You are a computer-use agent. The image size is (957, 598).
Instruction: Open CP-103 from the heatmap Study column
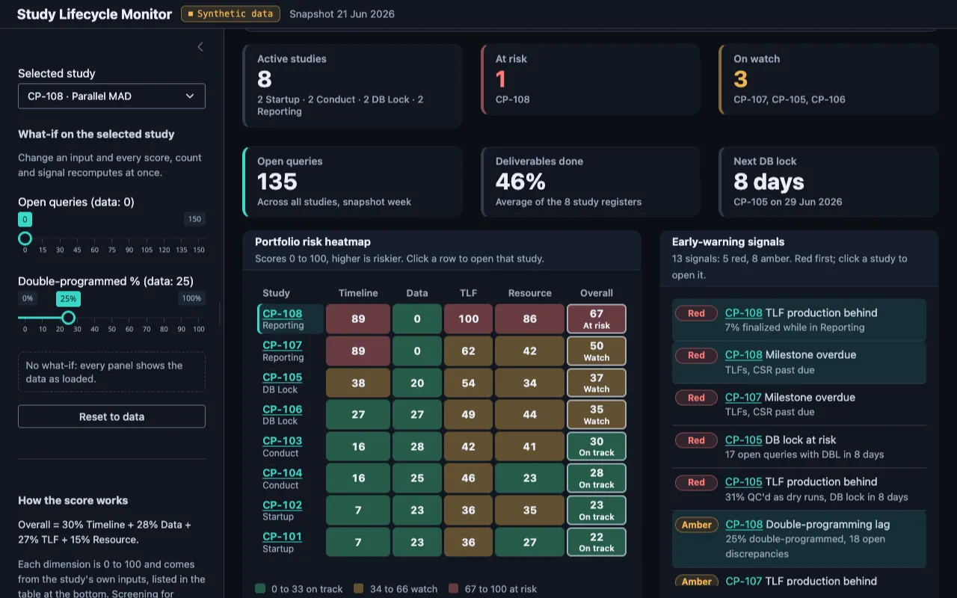click(283, 441)
